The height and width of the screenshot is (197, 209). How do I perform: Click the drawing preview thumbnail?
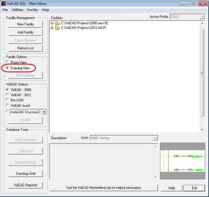(x=183, y=161)
